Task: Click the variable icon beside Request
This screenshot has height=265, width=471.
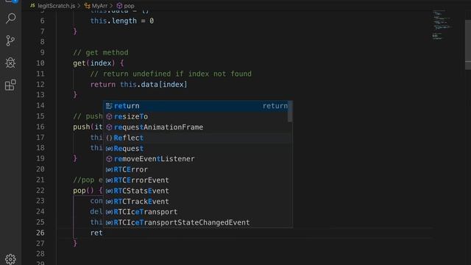Action: coord(109,149)
